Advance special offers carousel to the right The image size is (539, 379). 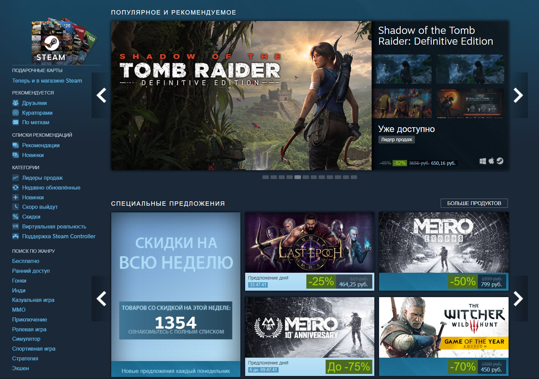click(518, 298)
